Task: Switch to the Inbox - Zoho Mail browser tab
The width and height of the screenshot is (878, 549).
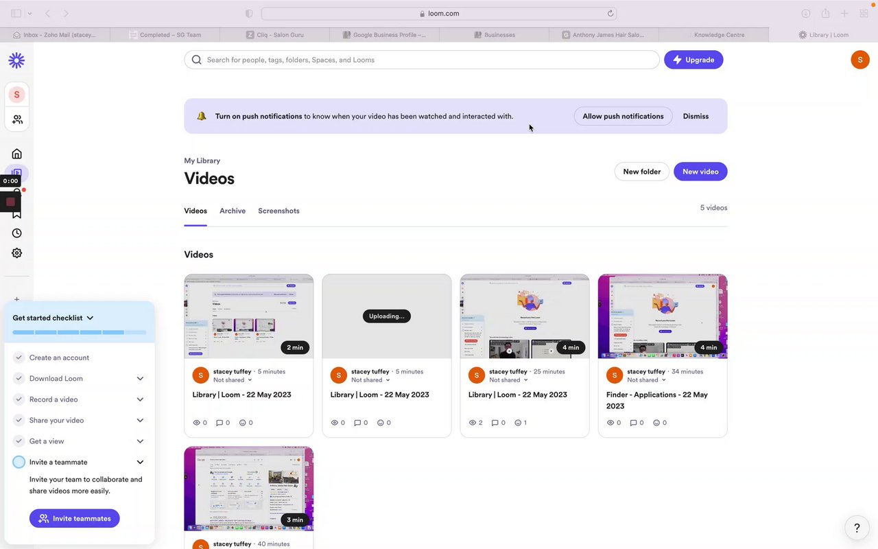Action: click(x=55, y=34)
